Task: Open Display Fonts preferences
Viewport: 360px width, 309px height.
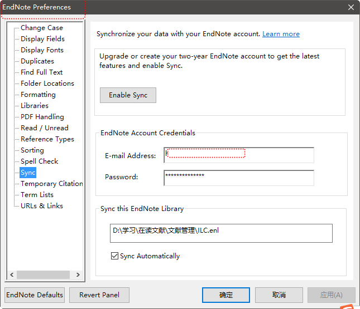Action: [42, 50]
